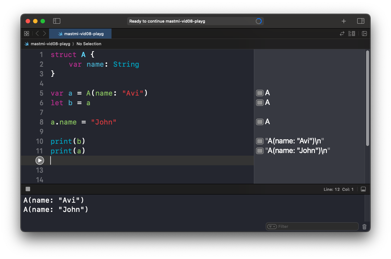Open the related items grid menu
The image size is (391, 259).
27,34
